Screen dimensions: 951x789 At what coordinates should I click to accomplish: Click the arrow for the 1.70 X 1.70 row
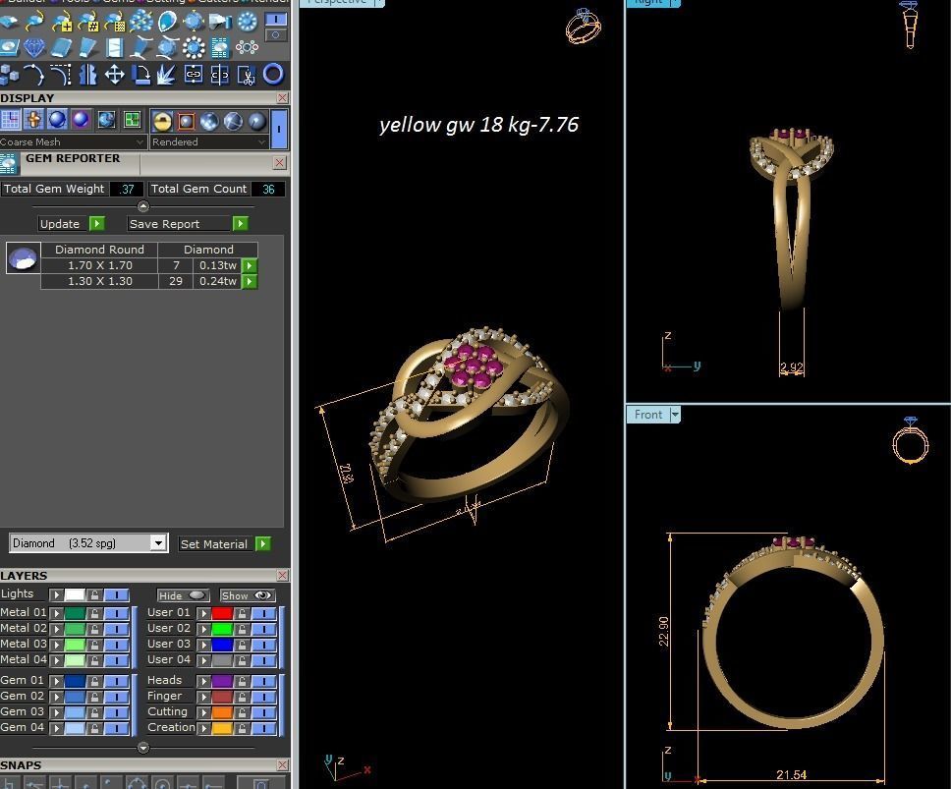(250, 265)
